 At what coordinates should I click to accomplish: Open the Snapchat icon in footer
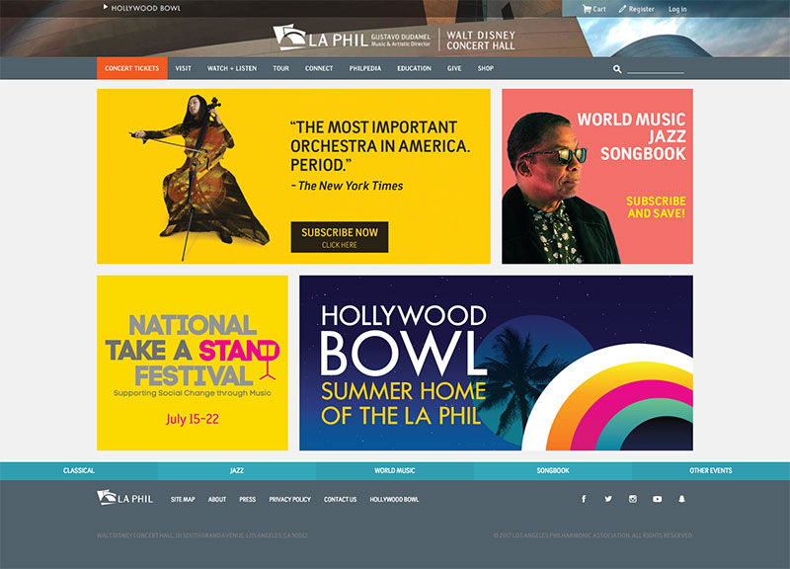[681, 499]
